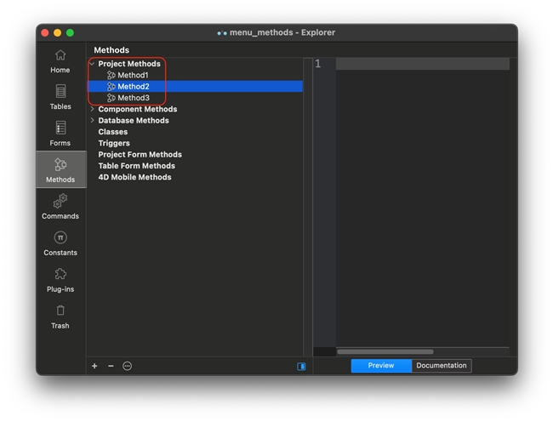Click the minus button to delete item
The width and height of the screenshot is (553, 422).
click(x=111, y=366)
